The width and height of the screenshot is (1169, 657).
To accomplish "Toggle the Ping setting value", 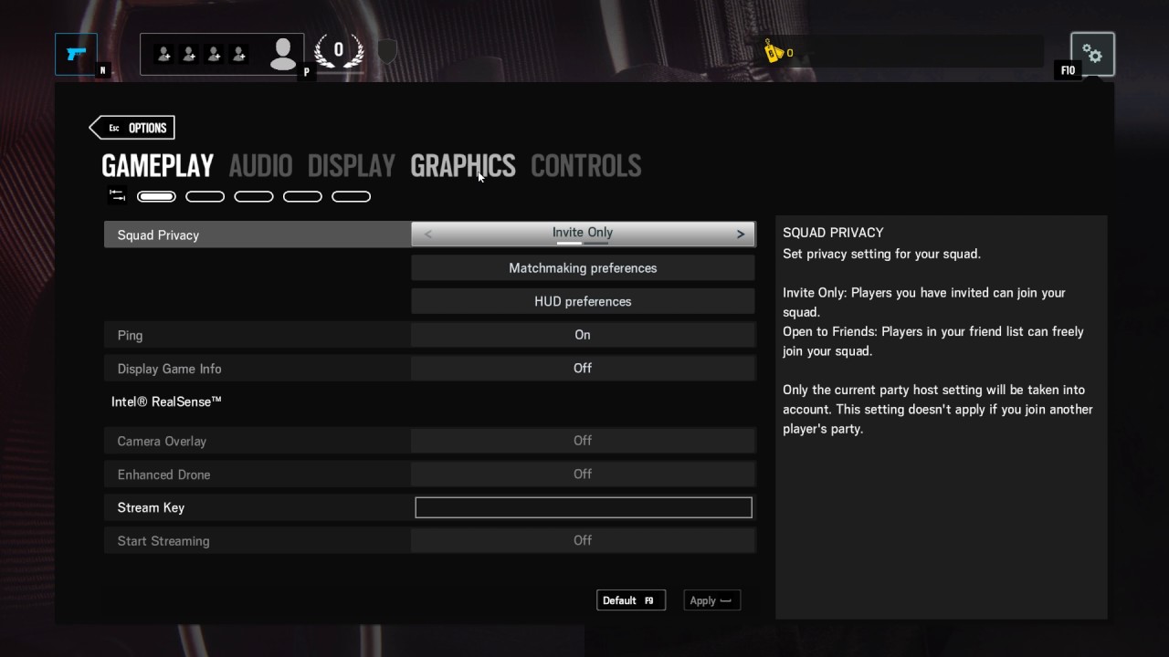I will (583, 335).
